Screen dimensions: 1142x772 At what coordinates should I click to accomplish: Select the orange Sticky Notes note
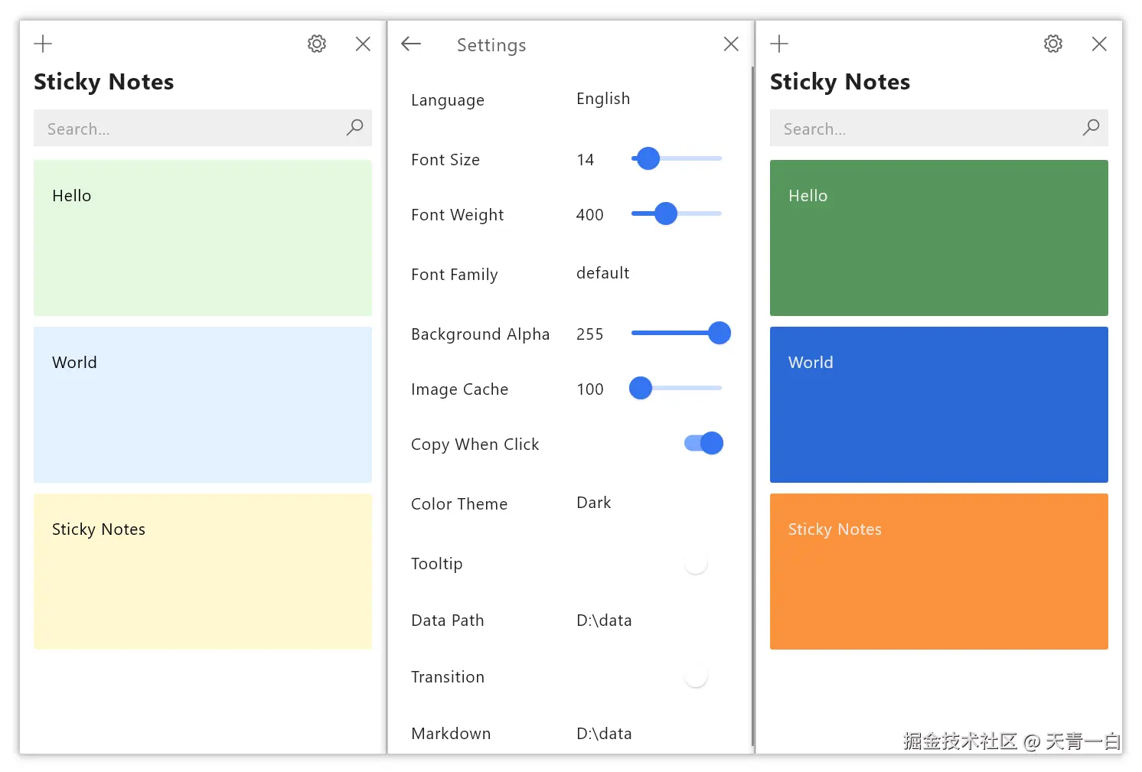coord(938,572)
